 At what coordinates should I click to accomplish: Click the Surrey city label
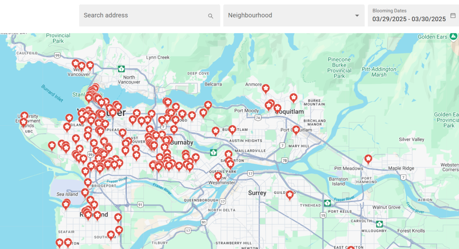(257, 193)
